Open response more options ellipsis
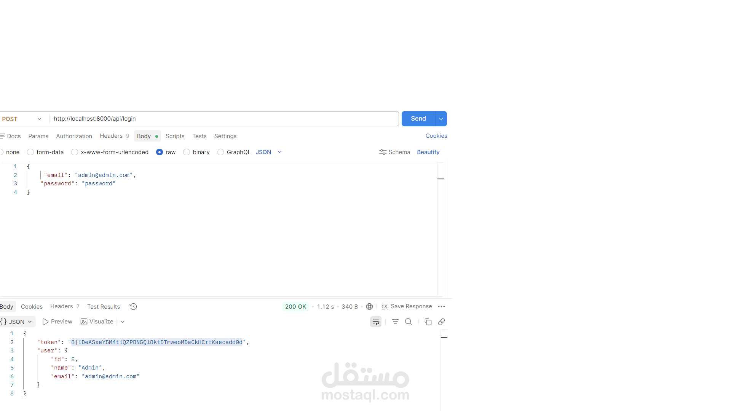This screenshot has width=731, height=411. (x=442, y=307)
